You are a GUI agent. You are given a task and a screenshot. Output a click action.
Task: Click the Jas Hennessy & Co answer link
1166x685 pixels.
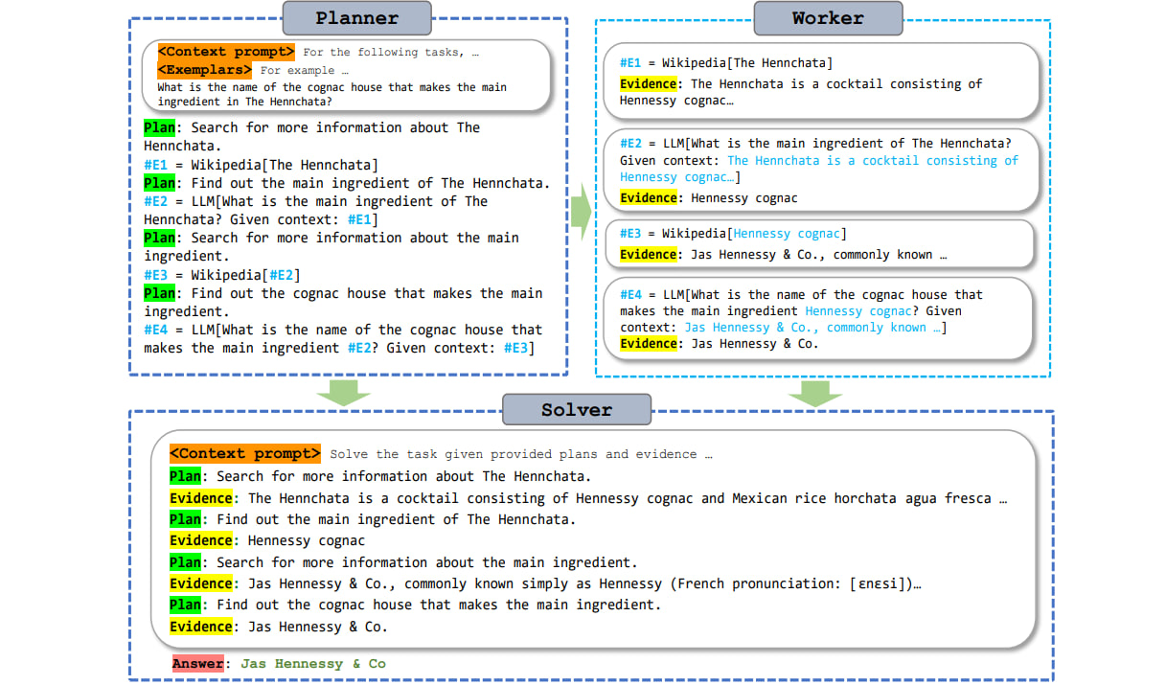(314, 663)
